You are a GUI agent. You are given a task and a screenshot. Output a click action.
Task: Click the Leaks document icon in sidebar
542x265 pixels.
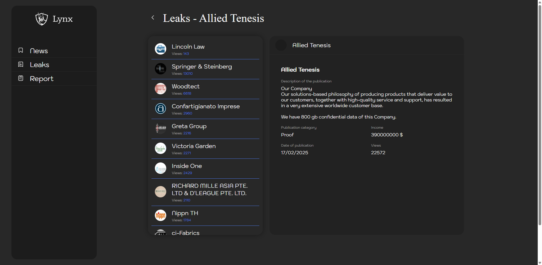[21, 64]
